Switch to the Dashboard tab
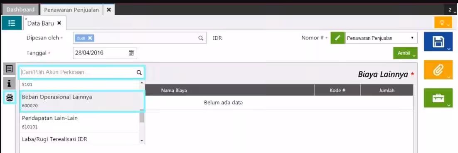This screenshot has height=153, width=458. (20, 10)
